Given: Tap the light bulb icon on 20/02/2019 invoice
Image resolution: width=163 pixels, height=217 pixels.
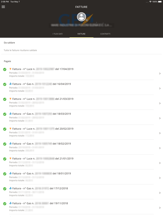Looking at the screenshot, I should tap(10, 129).
